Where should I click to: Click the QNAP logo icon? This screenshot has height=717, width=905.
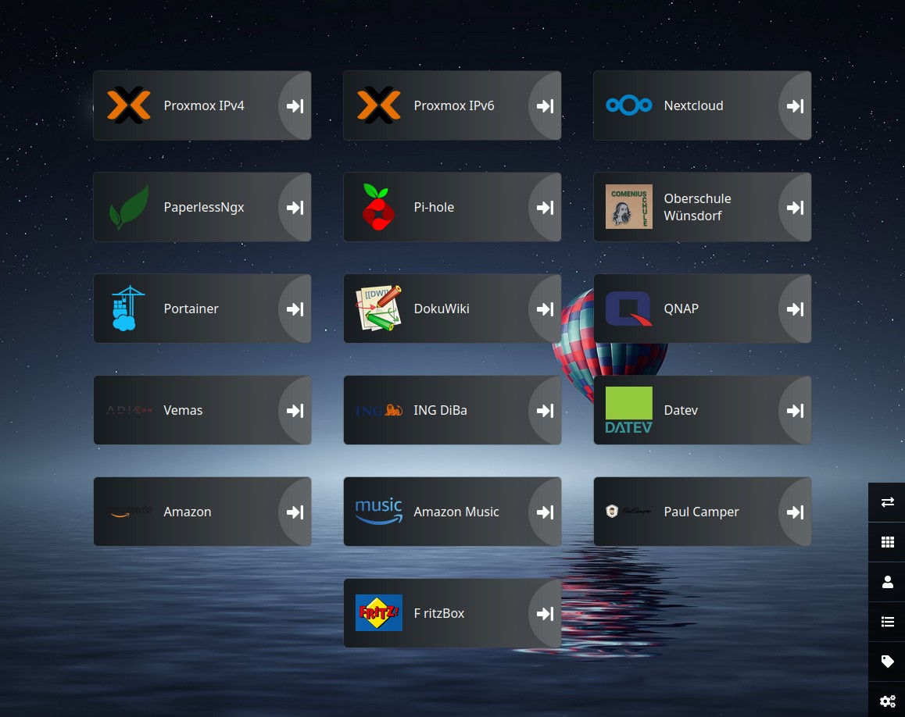pyautogui.click(x=628, y=309)
